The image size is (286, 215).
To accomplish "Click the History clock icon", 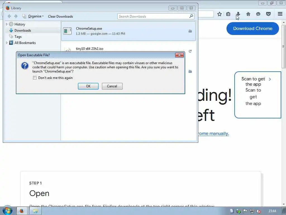I will 11,24.
